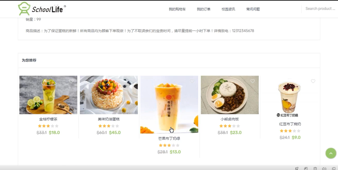Click the 芒果布丁奶绿 star rating
Image resolution: width=338 pixels, height=170 pixels.
(x=169, y=145)
